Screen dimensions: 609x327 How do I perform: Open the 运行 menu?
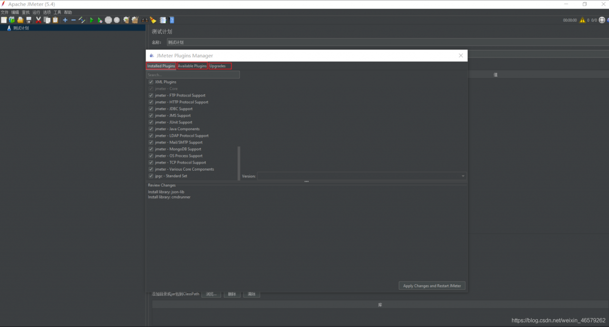click(x=36, y=12)
